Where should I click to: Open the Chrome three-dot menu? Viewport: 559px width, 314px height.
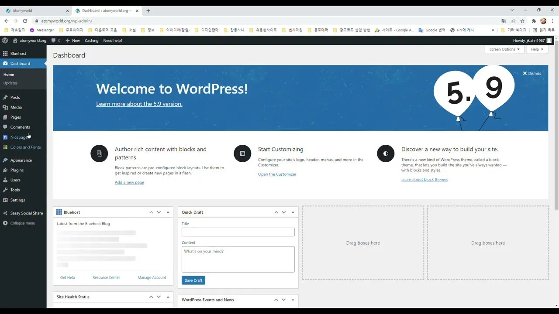(552, 21)
